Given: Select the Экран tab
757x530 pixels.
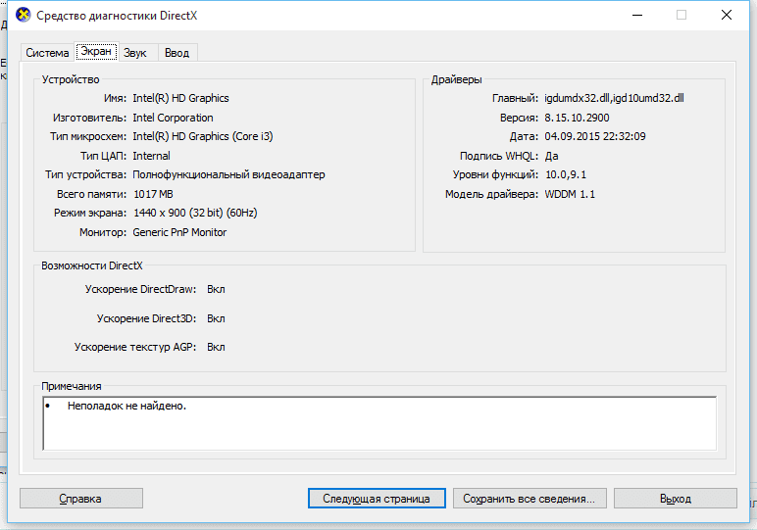Looking at the screenshot, I should [x=96, y=51].
